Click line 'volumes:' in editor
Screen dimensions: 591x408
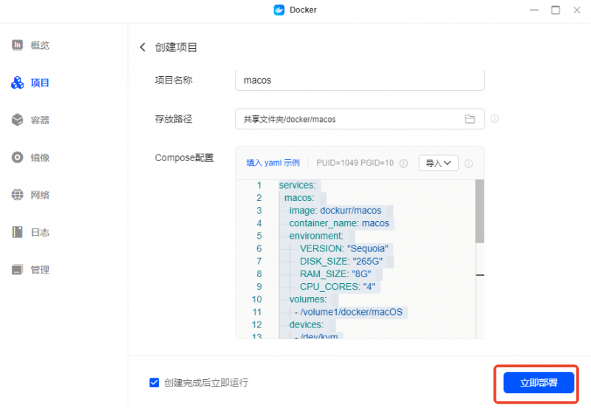[x=307, y=299]
